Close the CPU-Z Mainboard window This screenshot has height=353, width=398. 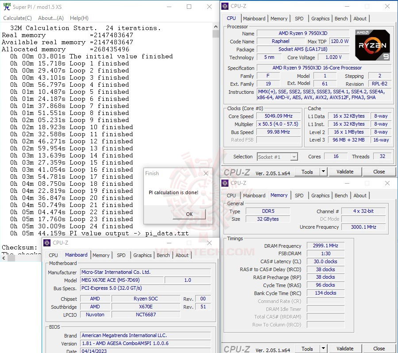(209, 243)
